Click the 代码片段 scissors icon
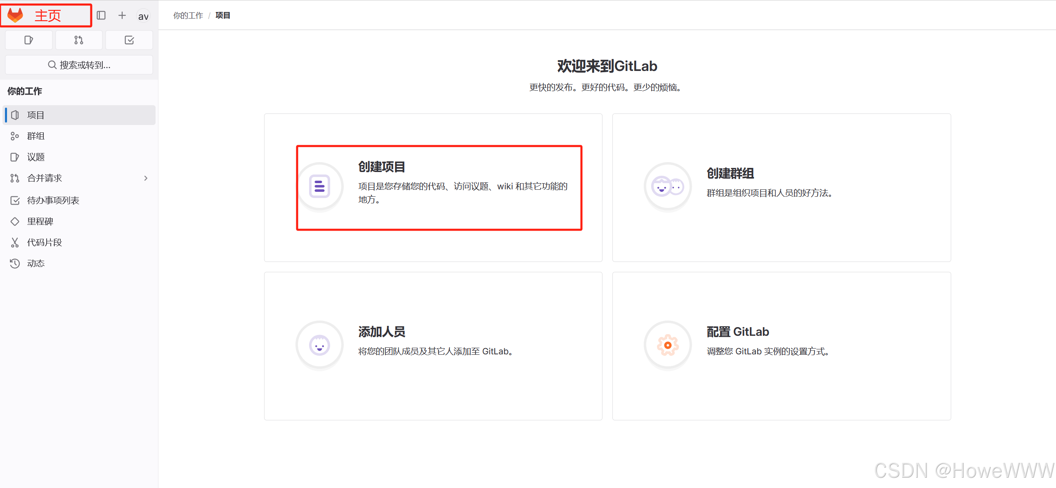The width and height of the screenshot is (1056, 488). [x=15, y=243]
